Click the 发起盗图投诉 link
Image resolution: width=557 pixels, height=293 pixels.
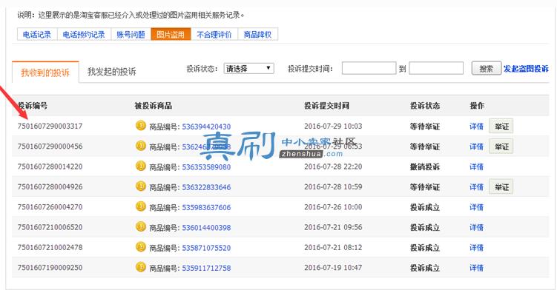(x=526, y=69)
